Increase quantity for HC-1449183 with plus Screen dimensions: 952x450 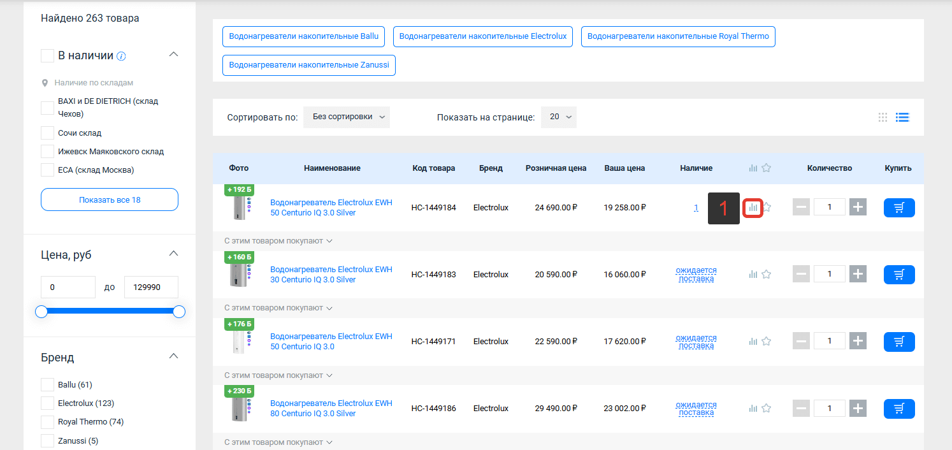point(858,274)
